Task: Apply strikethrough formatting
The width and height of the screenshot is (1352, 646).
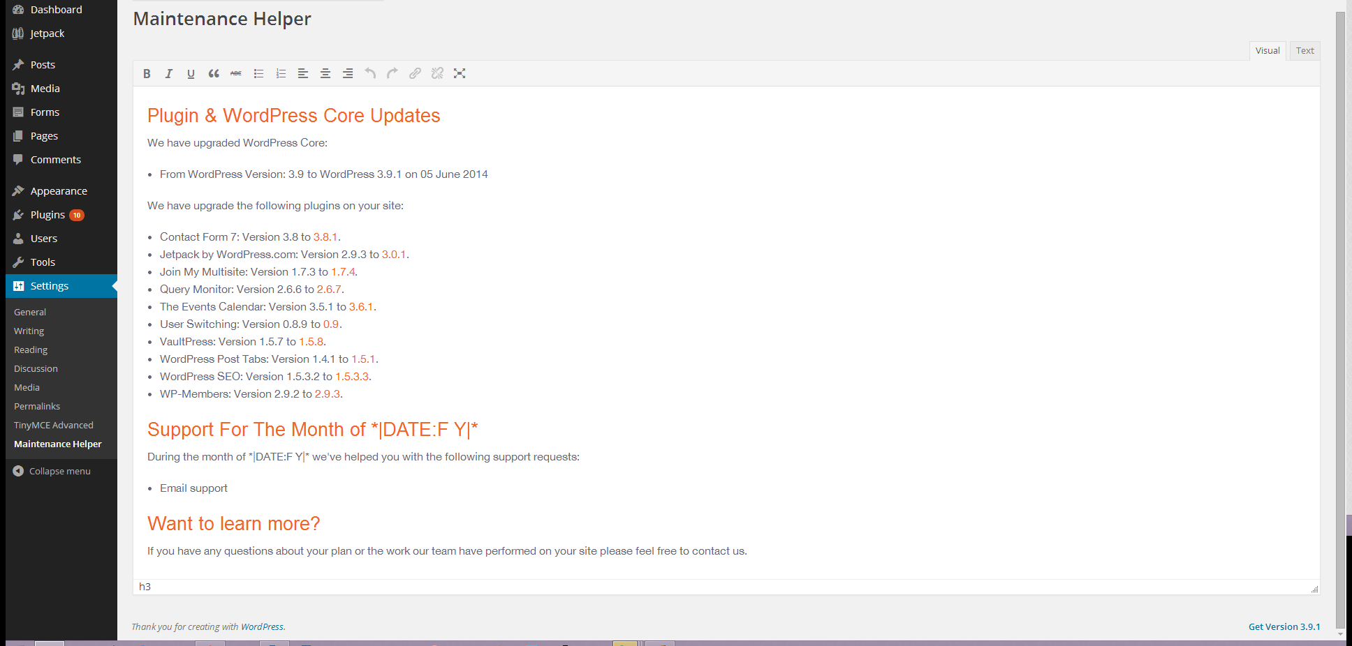Action: tap(236, 73)
